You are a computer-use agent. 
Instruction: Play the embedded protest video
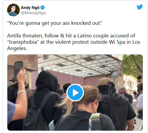(75, 93)
